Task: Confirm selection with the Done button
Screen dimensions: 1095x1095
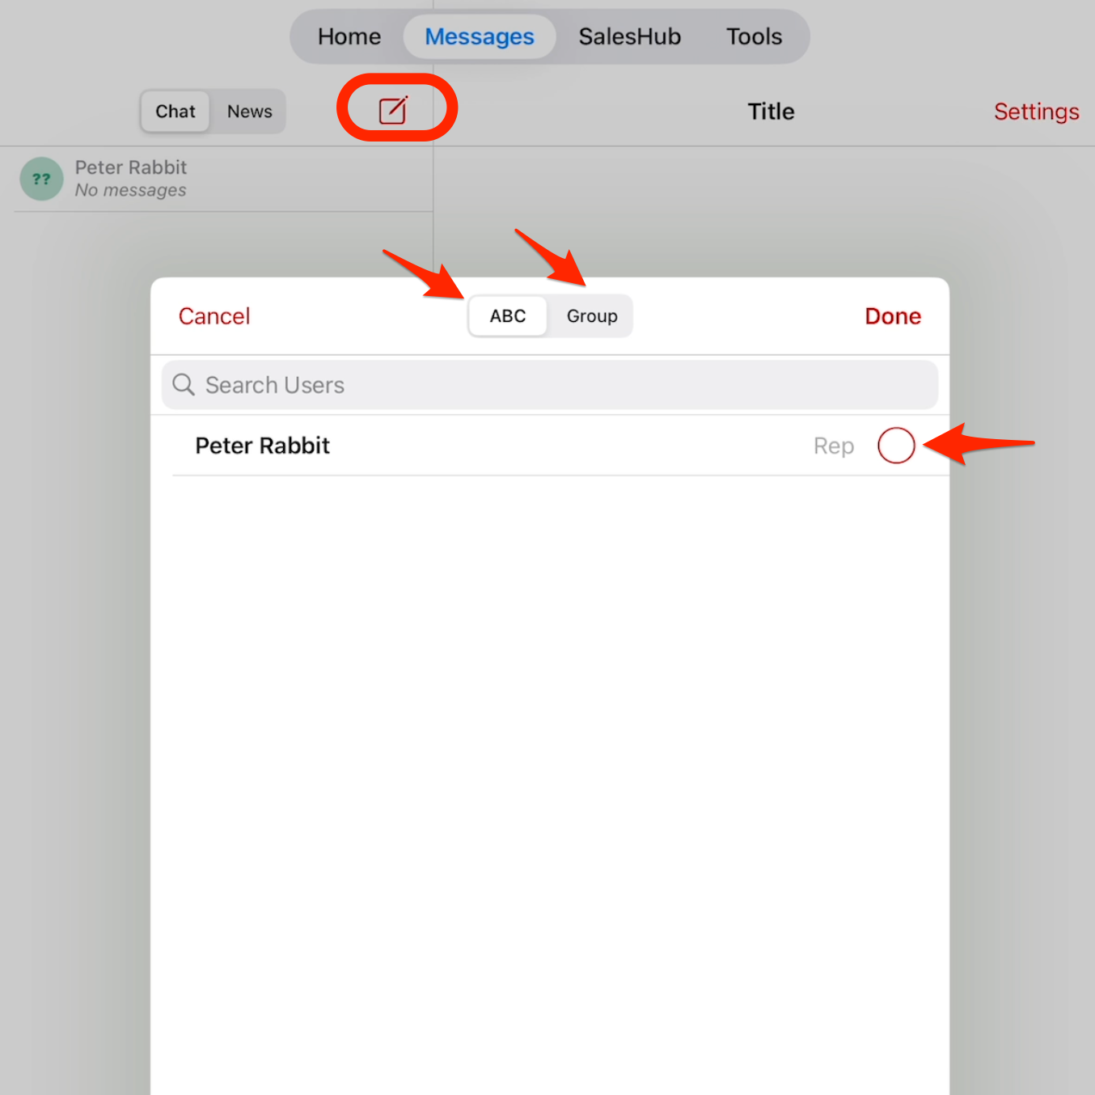Action: [892, 316]
